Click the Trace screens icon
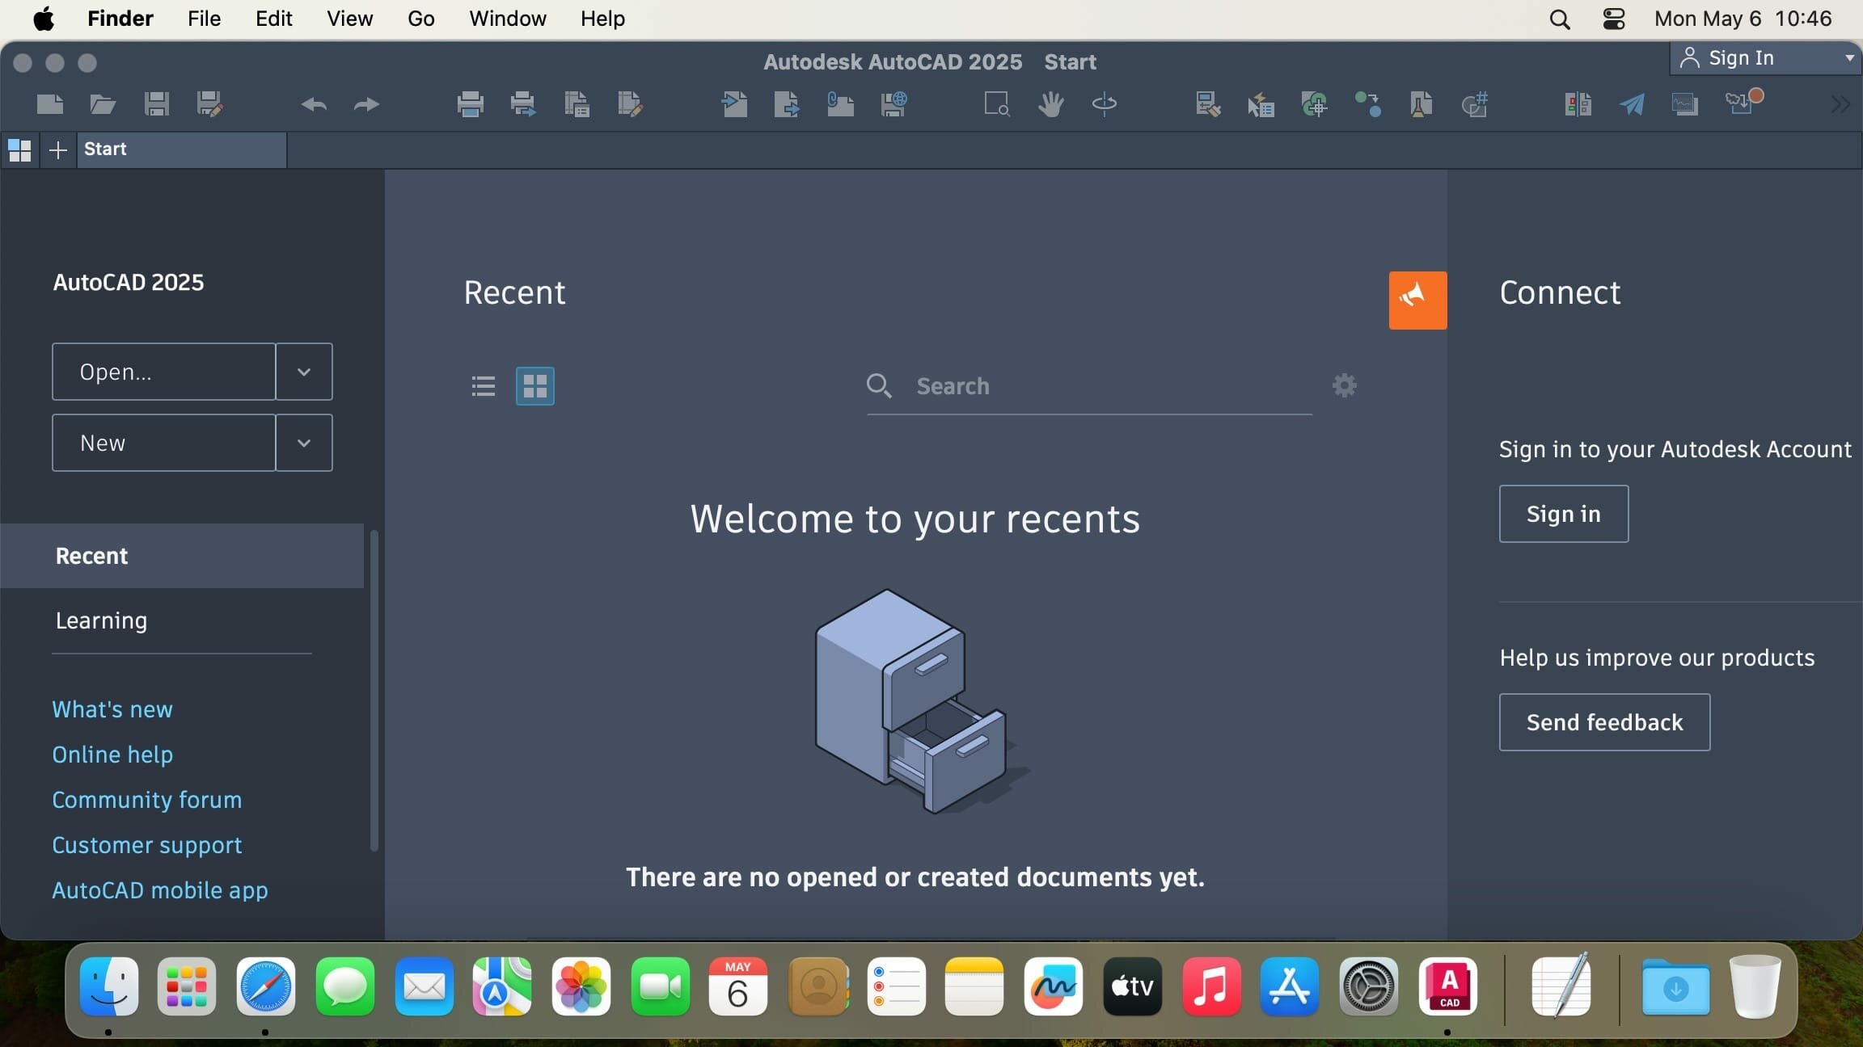Viewport: 1863px width, 1047px height. pyautogui.click(x=1685, y=104)
